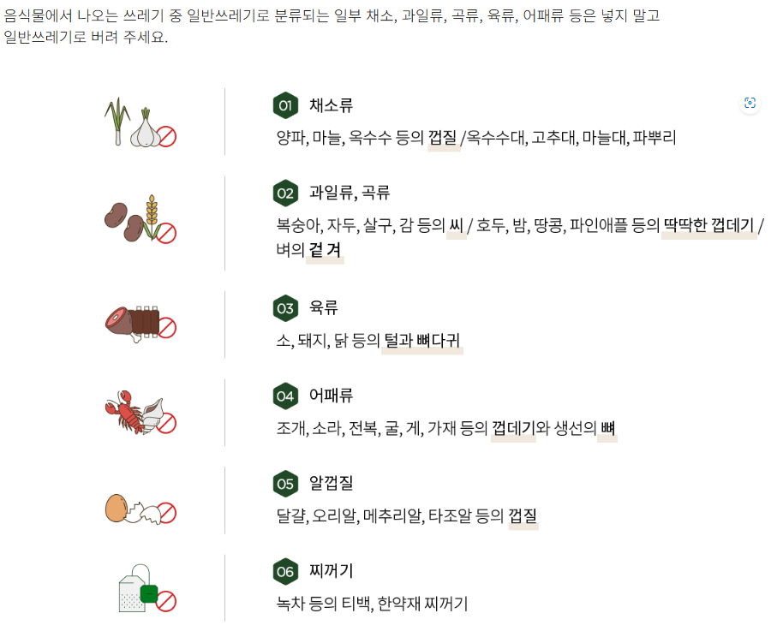Click the lobster and conch shell icon
The height and width of the screenshot is (631, 771).
tap(140, 413)
